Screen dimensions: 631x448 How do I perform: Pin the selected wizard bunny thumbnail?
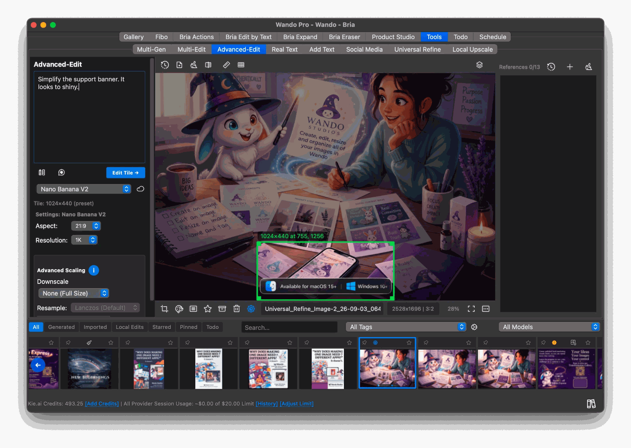click(x=364, y=343)
